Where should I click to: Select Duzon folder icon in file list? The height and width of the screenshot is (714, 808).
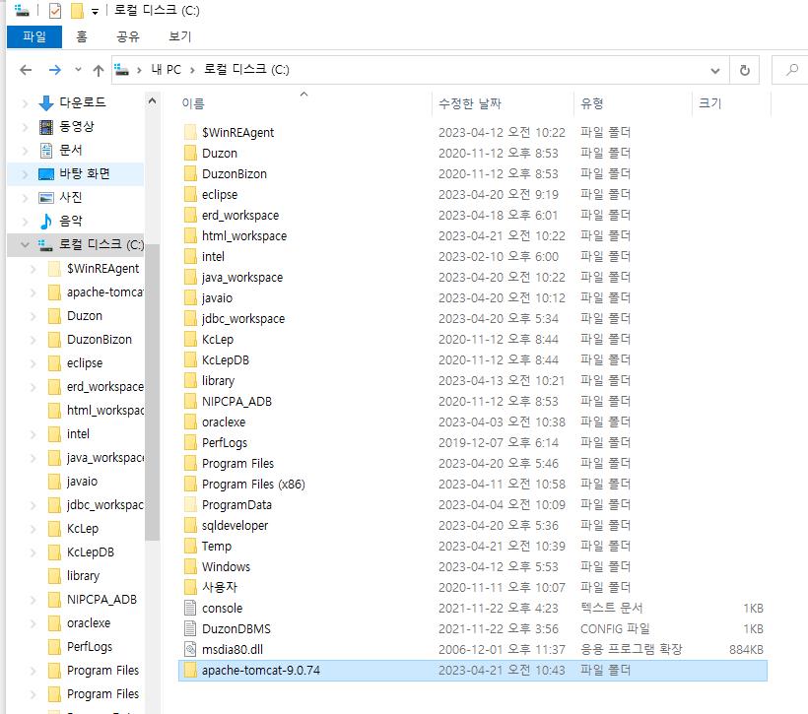190,153
